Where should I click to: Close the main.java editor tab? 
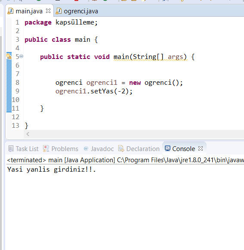(x=48, y=11)
